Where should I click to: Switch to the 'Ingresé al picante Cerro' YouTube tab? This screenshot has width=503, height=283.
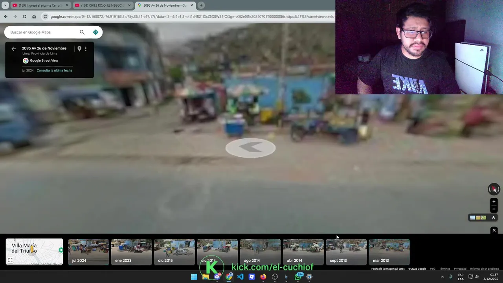[x=40, y=6]
